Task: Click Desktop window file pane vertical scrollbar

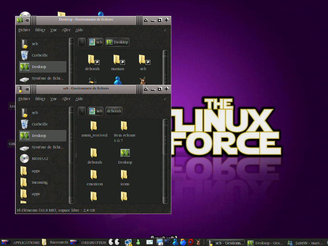Action: (165, 67)
